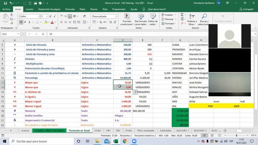Click Formato in the Celdas group
This screenshot has width=258, height=145.
coord(169,23)
